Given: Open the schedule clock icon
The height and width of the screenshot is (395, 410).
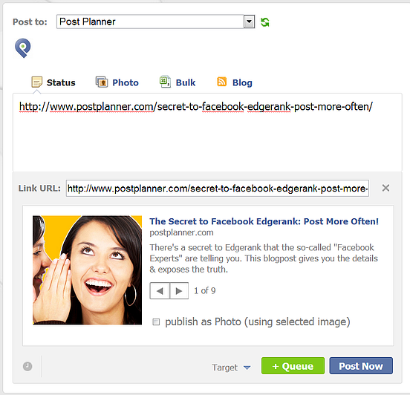Looking at the screenshot, I should [x=27, y=366].
